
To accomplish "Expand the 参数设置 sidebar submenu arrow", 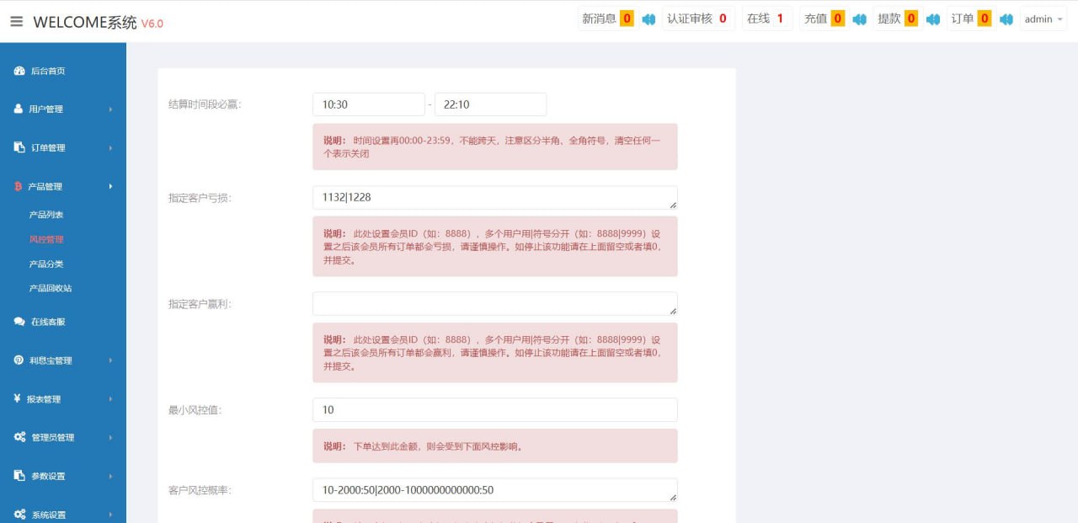I will click(x=110, y=477).
